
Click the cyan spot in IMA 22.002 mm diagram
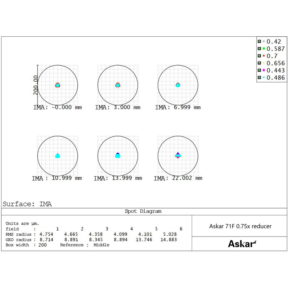coord(178,156)
